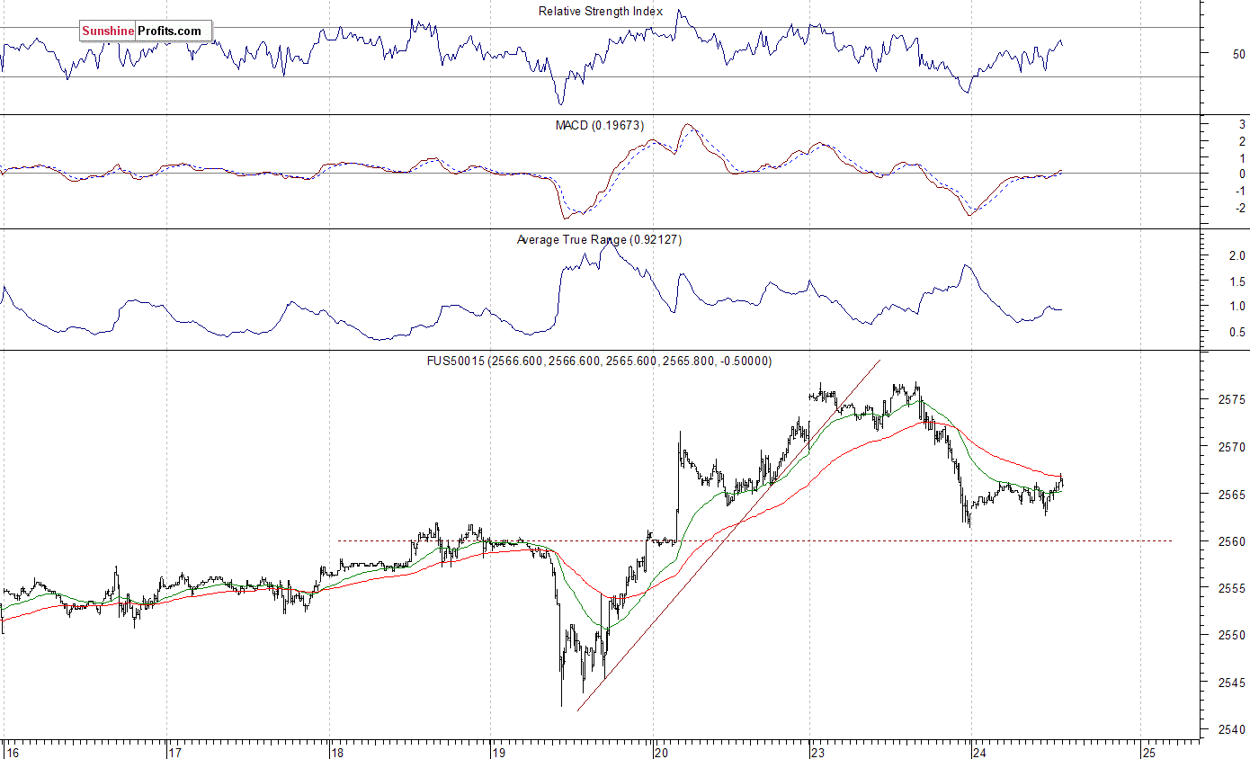
Task: Click date label 24 on time axis
Action: point(981,751)
